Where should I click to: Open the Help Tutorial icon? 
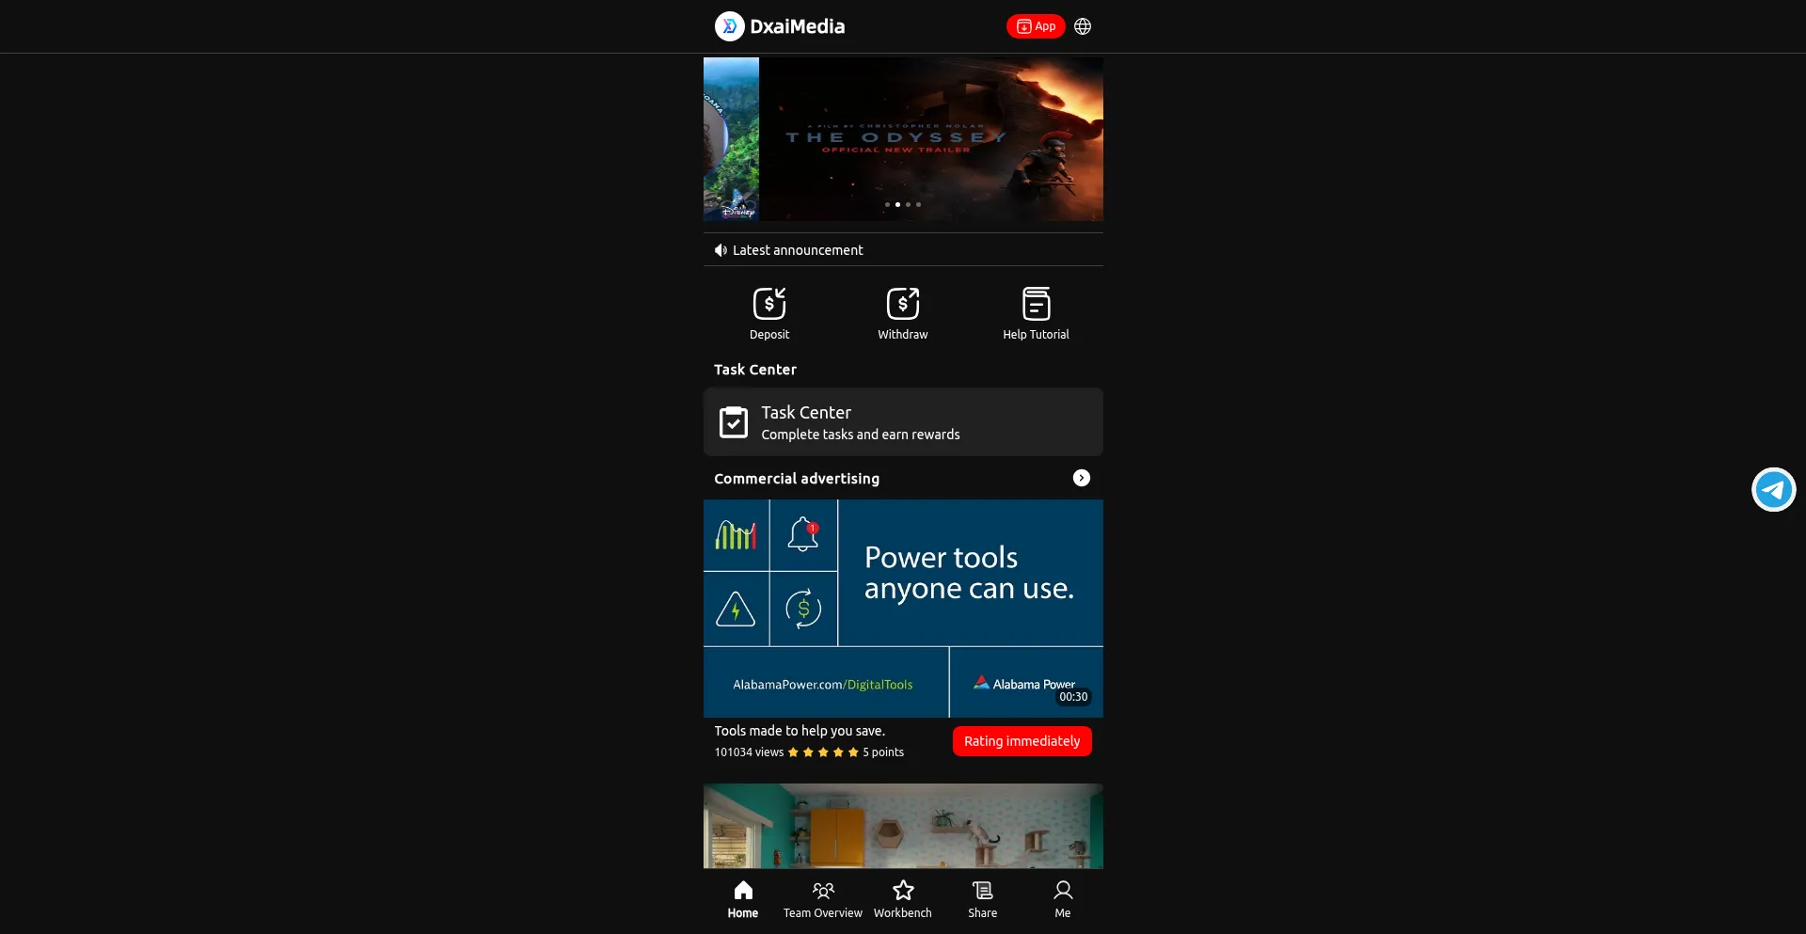[1036, 303]
